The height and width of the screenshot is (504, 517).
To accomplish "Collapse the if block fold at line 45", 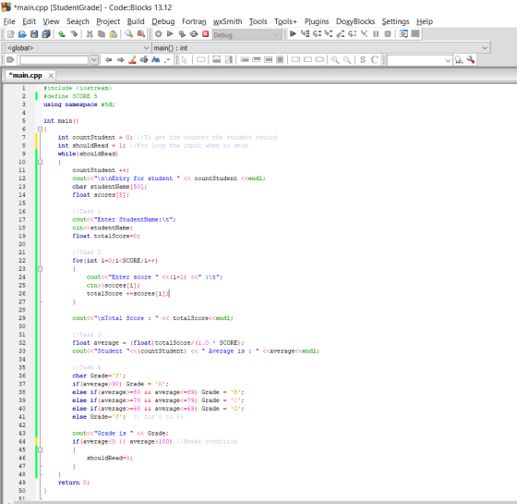I will point(40,449).
